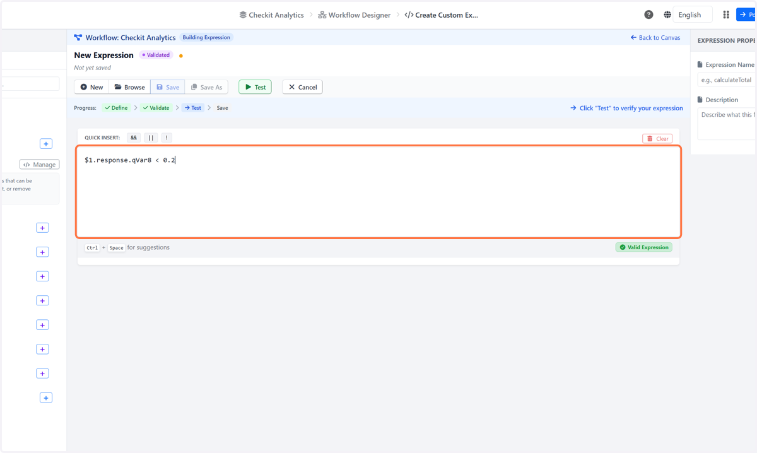Screen dimensions: 757x453
Task: Click the 'Not yet saved' text
Action: 93,68
